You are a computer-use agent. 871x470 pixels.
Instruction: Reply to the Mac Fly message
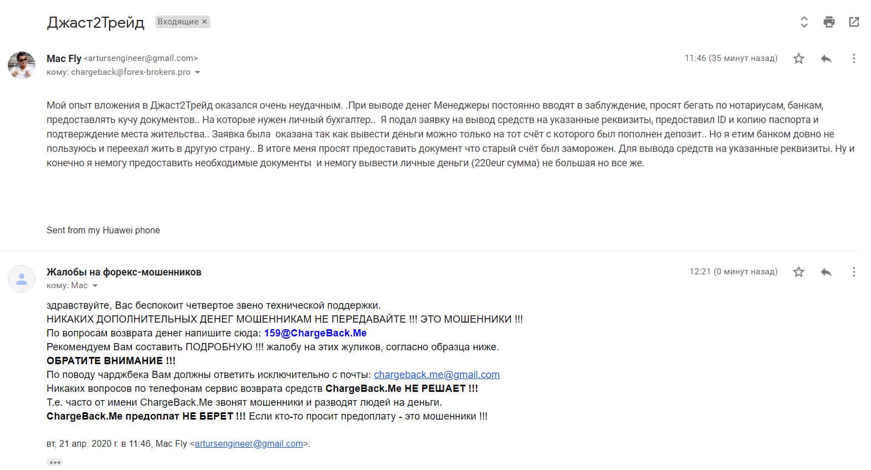coord(826,58)
